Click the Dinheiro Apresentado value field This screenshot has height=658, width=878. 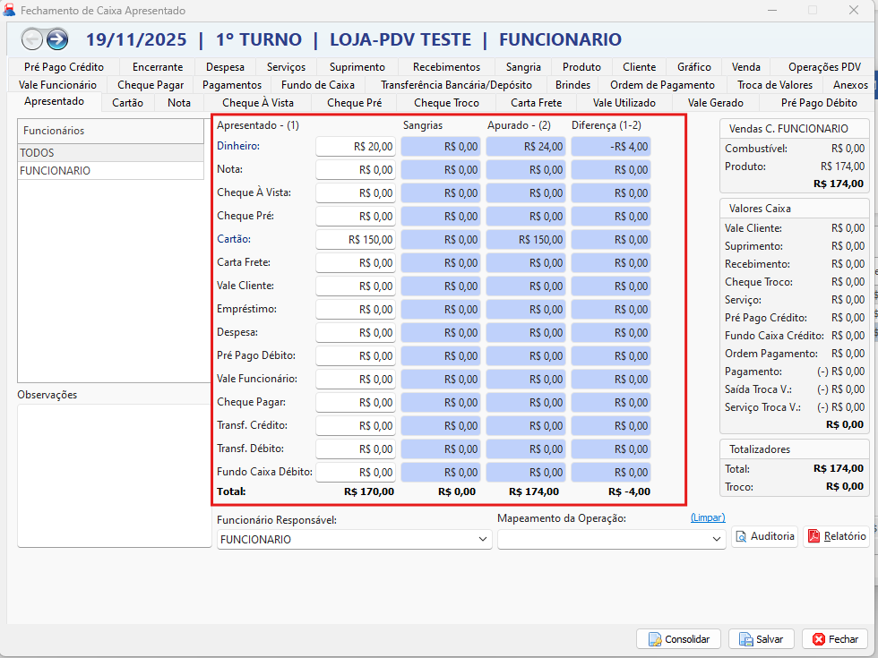click(356, 146)
